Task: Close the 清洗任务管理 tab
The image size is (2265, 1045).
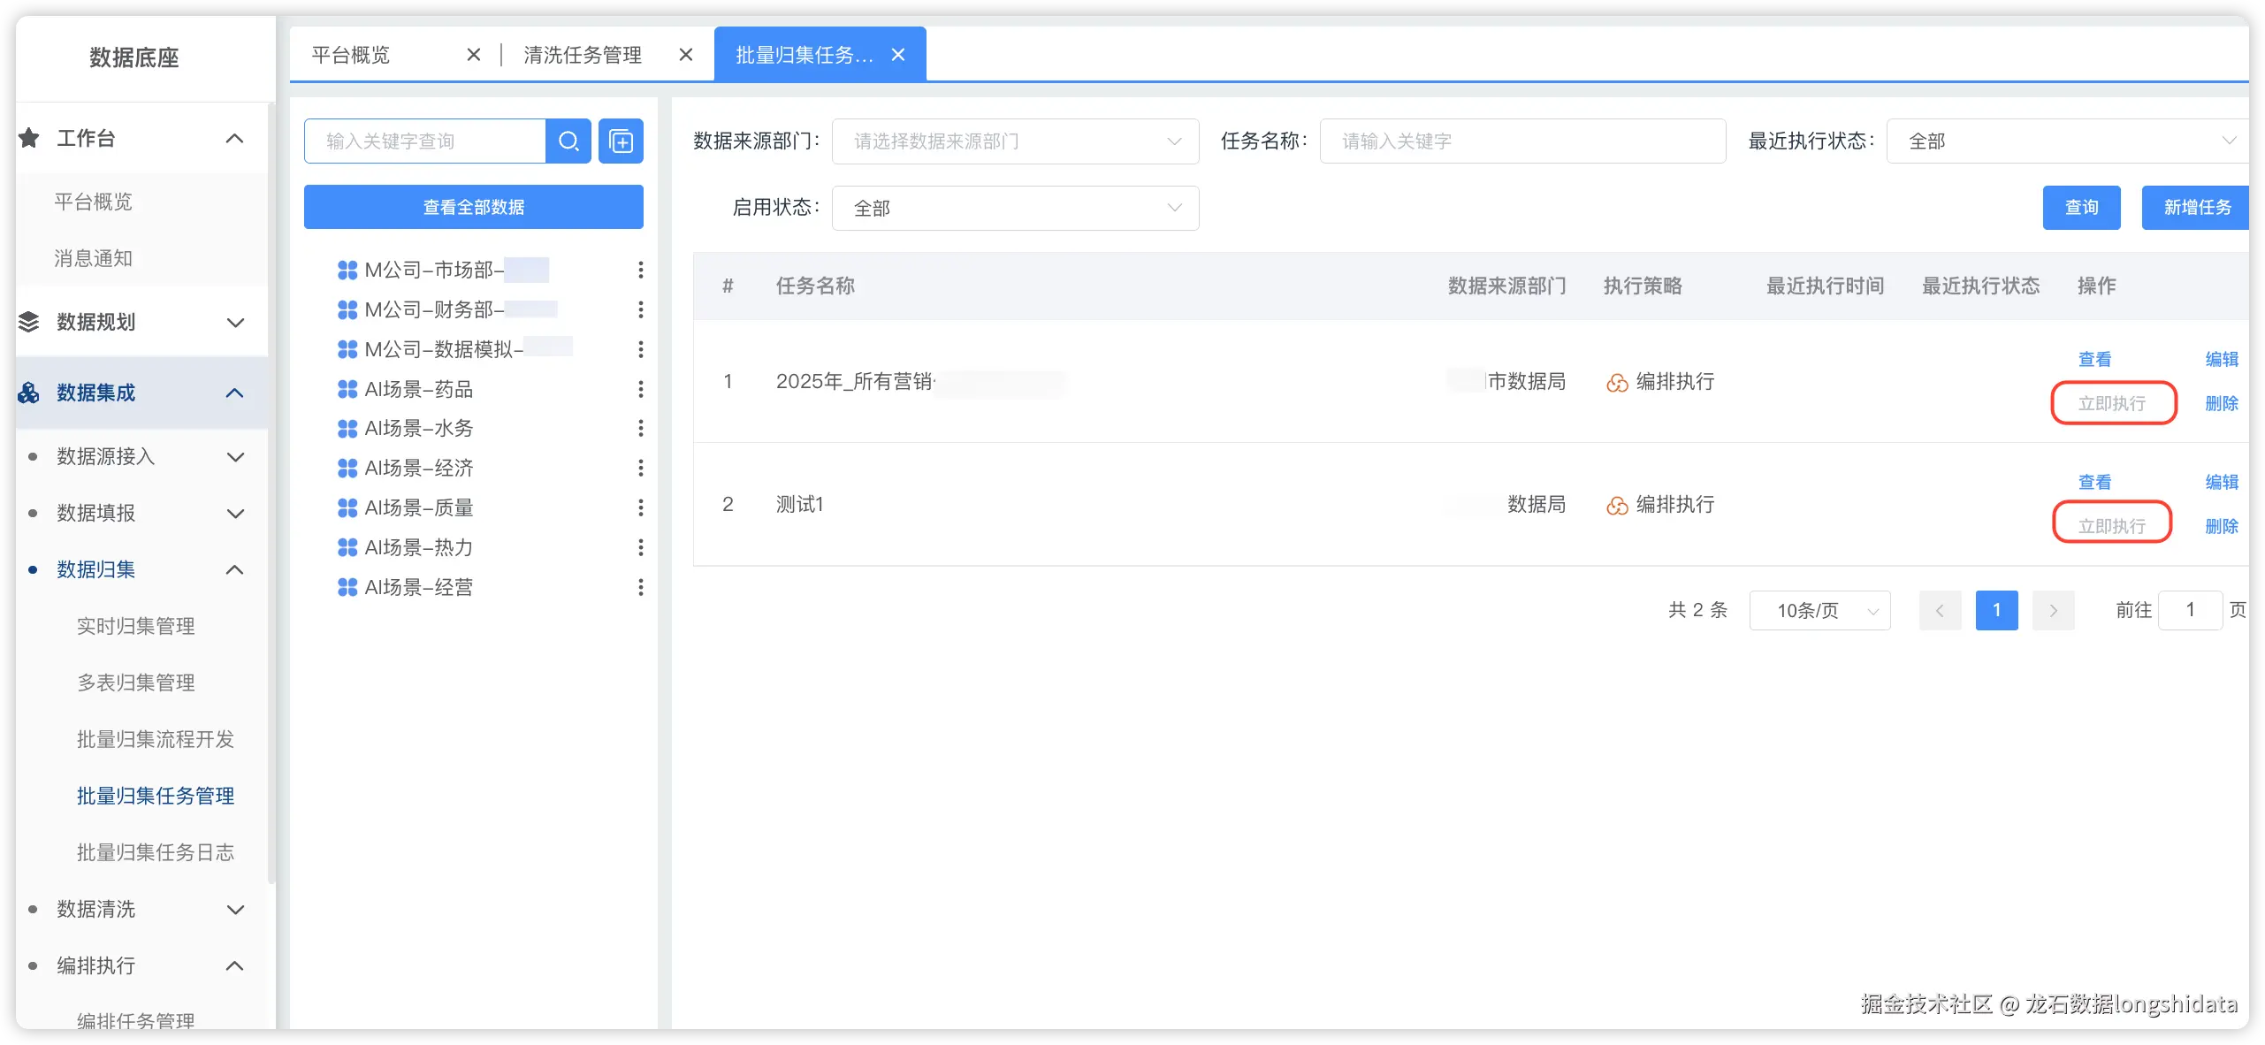Action: (685, 55)
